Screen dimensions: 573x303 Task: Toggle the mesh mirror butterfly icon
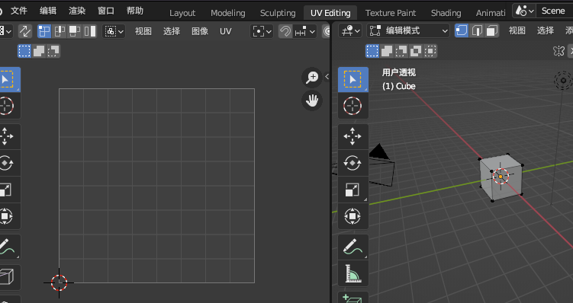(559, 51)
